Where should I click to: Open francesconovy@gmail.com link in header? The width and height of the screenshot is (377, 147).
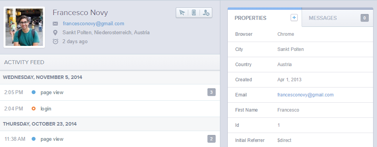pyautogui.click(x=93, y=24)
